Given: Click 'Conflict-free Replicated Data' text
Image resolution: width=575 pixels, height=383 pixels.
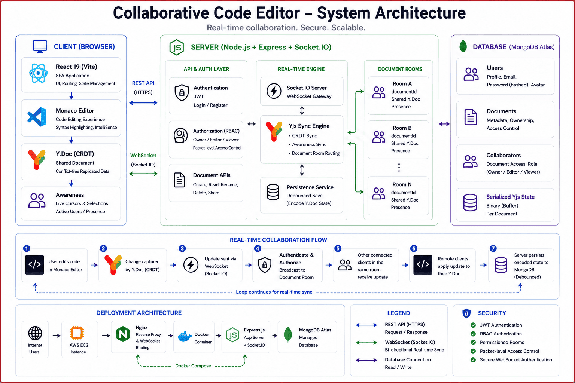Looking at the screenshot, I should click(83, 171).
